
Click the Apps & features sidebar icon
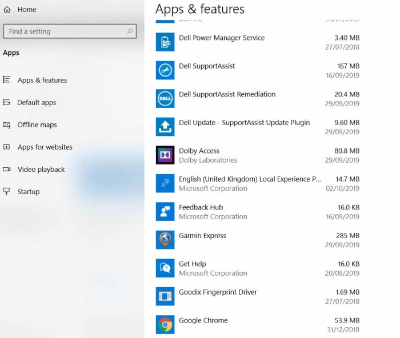point(7,80)
